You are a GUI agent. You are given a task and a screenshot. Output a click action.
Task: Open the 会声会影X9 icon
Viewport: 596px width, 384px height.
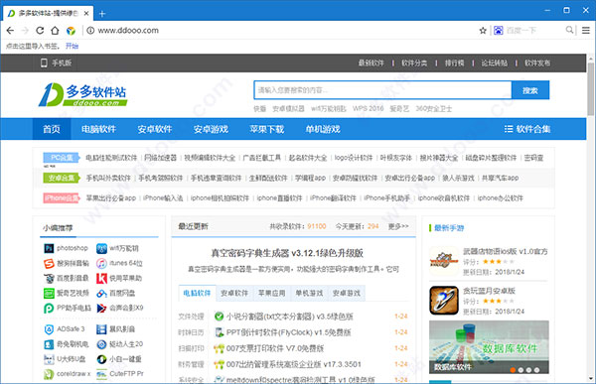tap(101, 308)
